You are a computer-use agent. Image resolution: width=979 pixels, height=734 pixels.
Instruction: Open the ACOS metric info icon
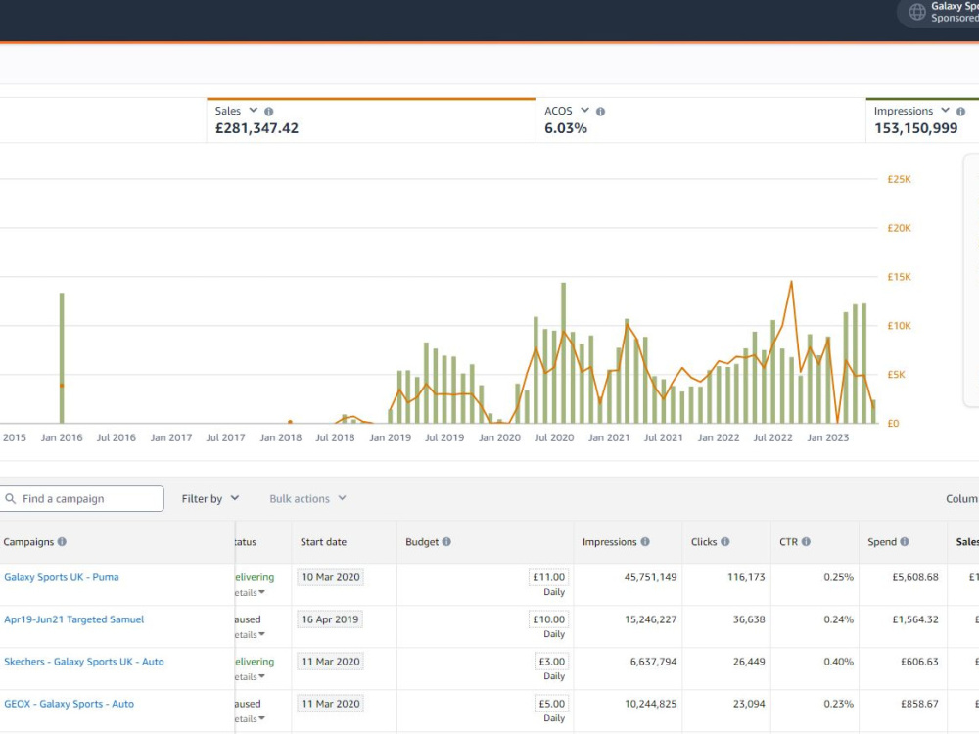601,112
